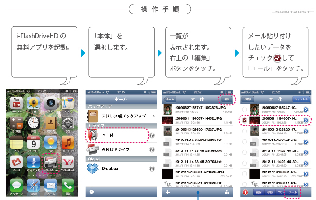Screen dimensions: 316x200
Task: Tap blue arrow on 20100313123620 17... row
Action: tap(306, 131)
